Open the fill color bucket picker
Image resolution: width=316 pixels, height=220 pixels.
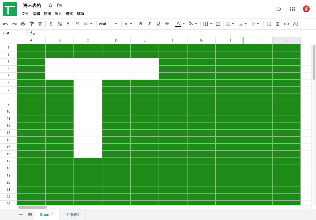[191, 24]
